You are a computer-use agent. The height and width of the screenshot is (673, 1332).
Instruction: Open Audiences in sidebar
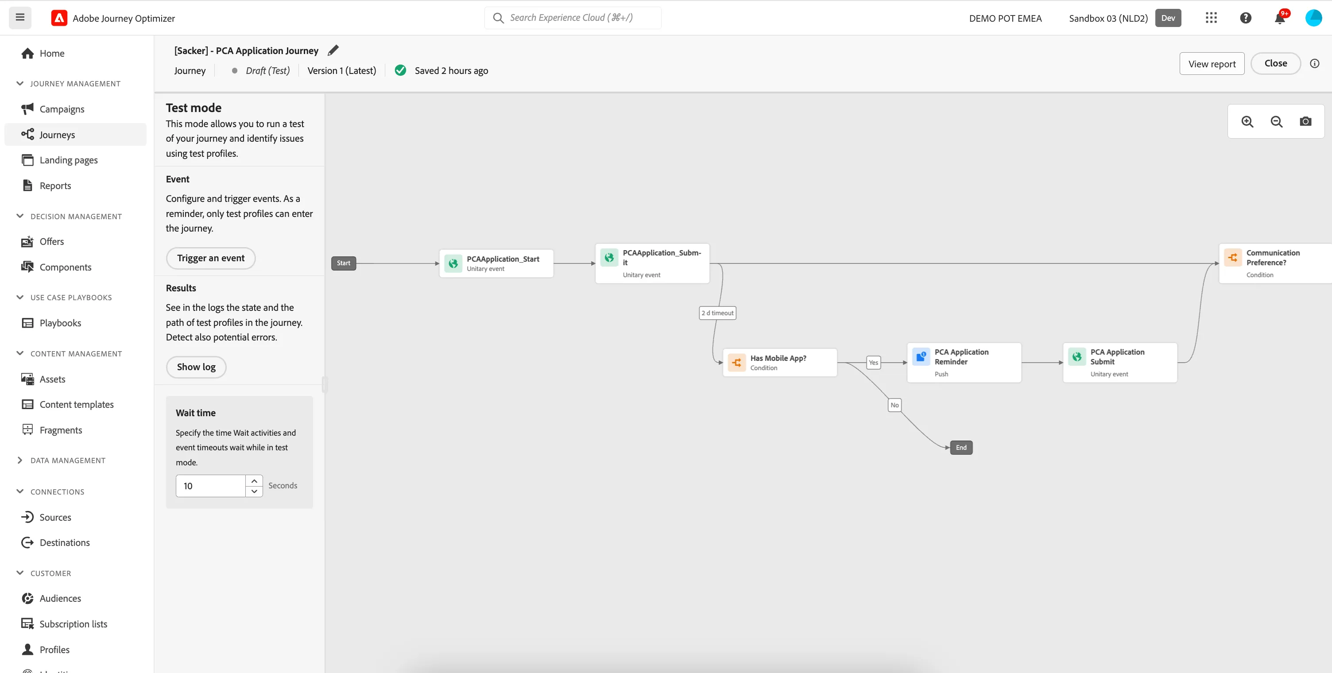click(75, 598)
